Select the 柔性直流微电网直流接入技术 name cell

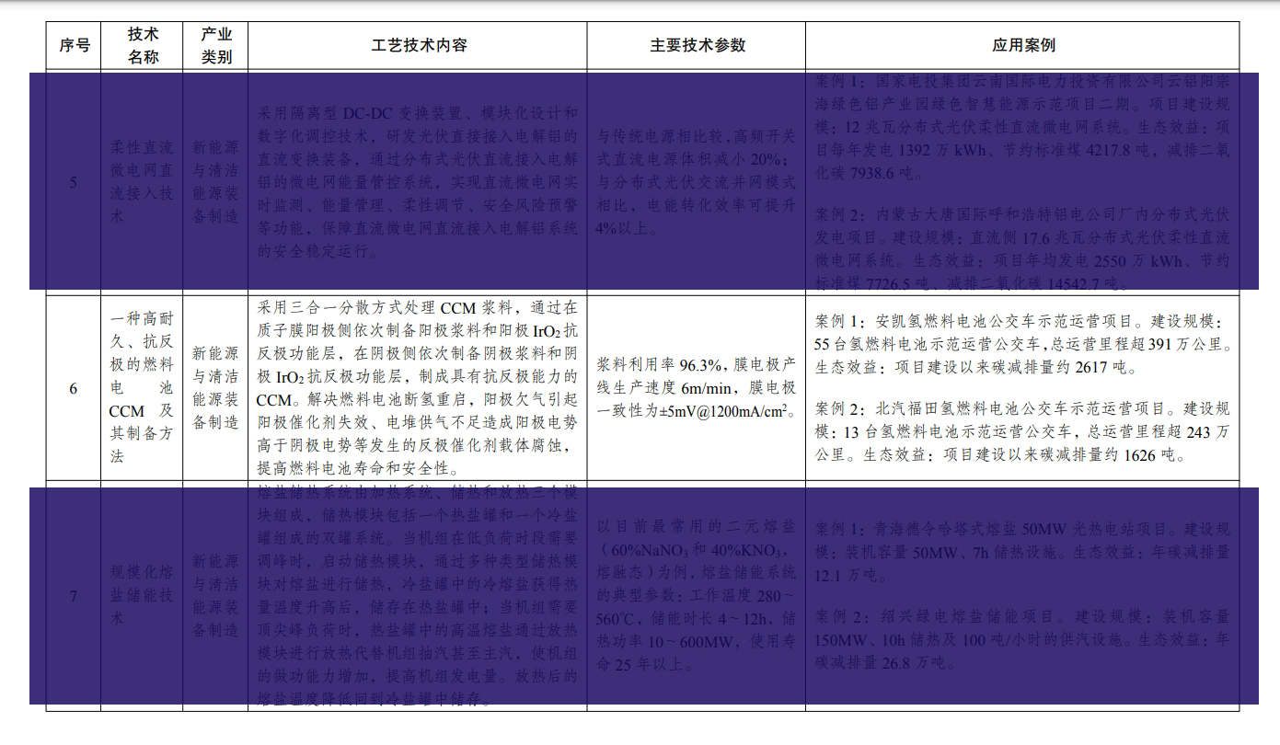(143, 181)
